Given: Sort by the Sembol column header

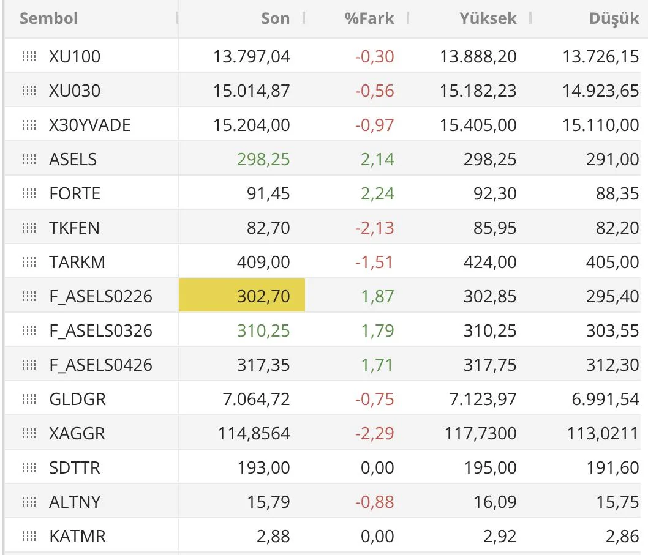Looking at the screenshot, I should 49,18.
